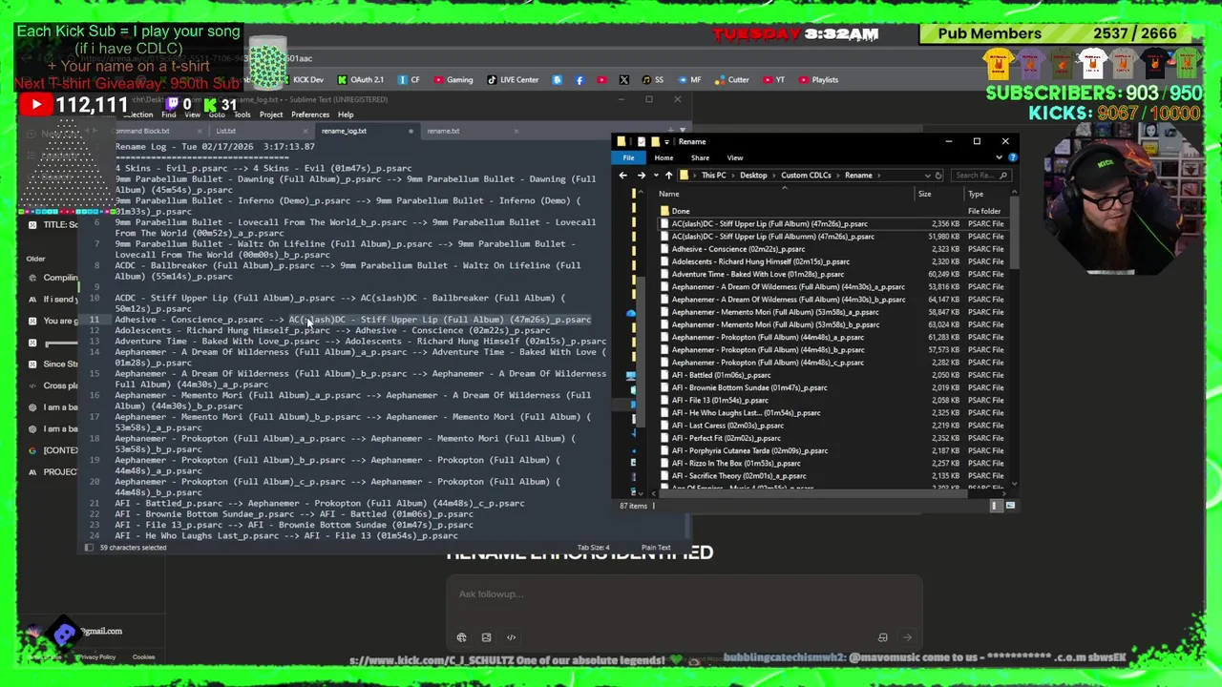Sort files by Size column

pos(925,195)
